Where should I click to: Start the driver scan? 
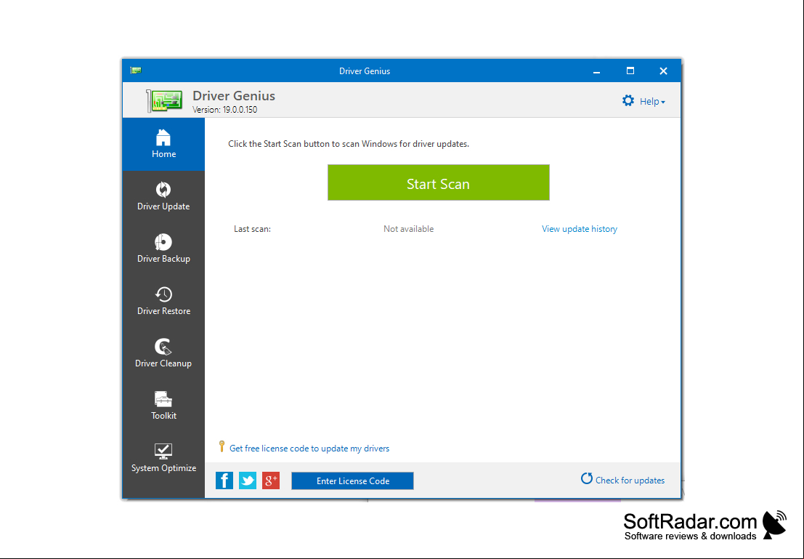point(439,182)
